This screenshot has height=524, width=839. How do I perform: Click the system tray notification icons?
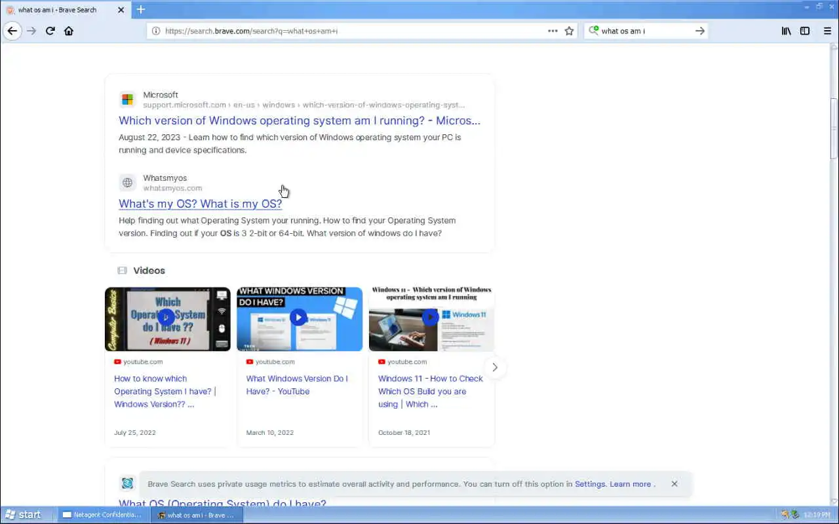coord(790,515)
